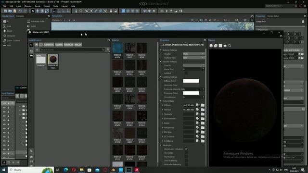Select the Scale tool in toolbar
This screenshot has width=308, height=173.
coord(47,11)
